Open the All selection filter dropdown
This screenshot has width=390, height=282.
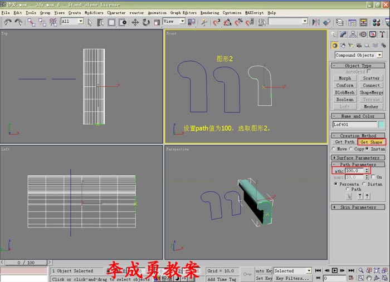click(81, 21)
